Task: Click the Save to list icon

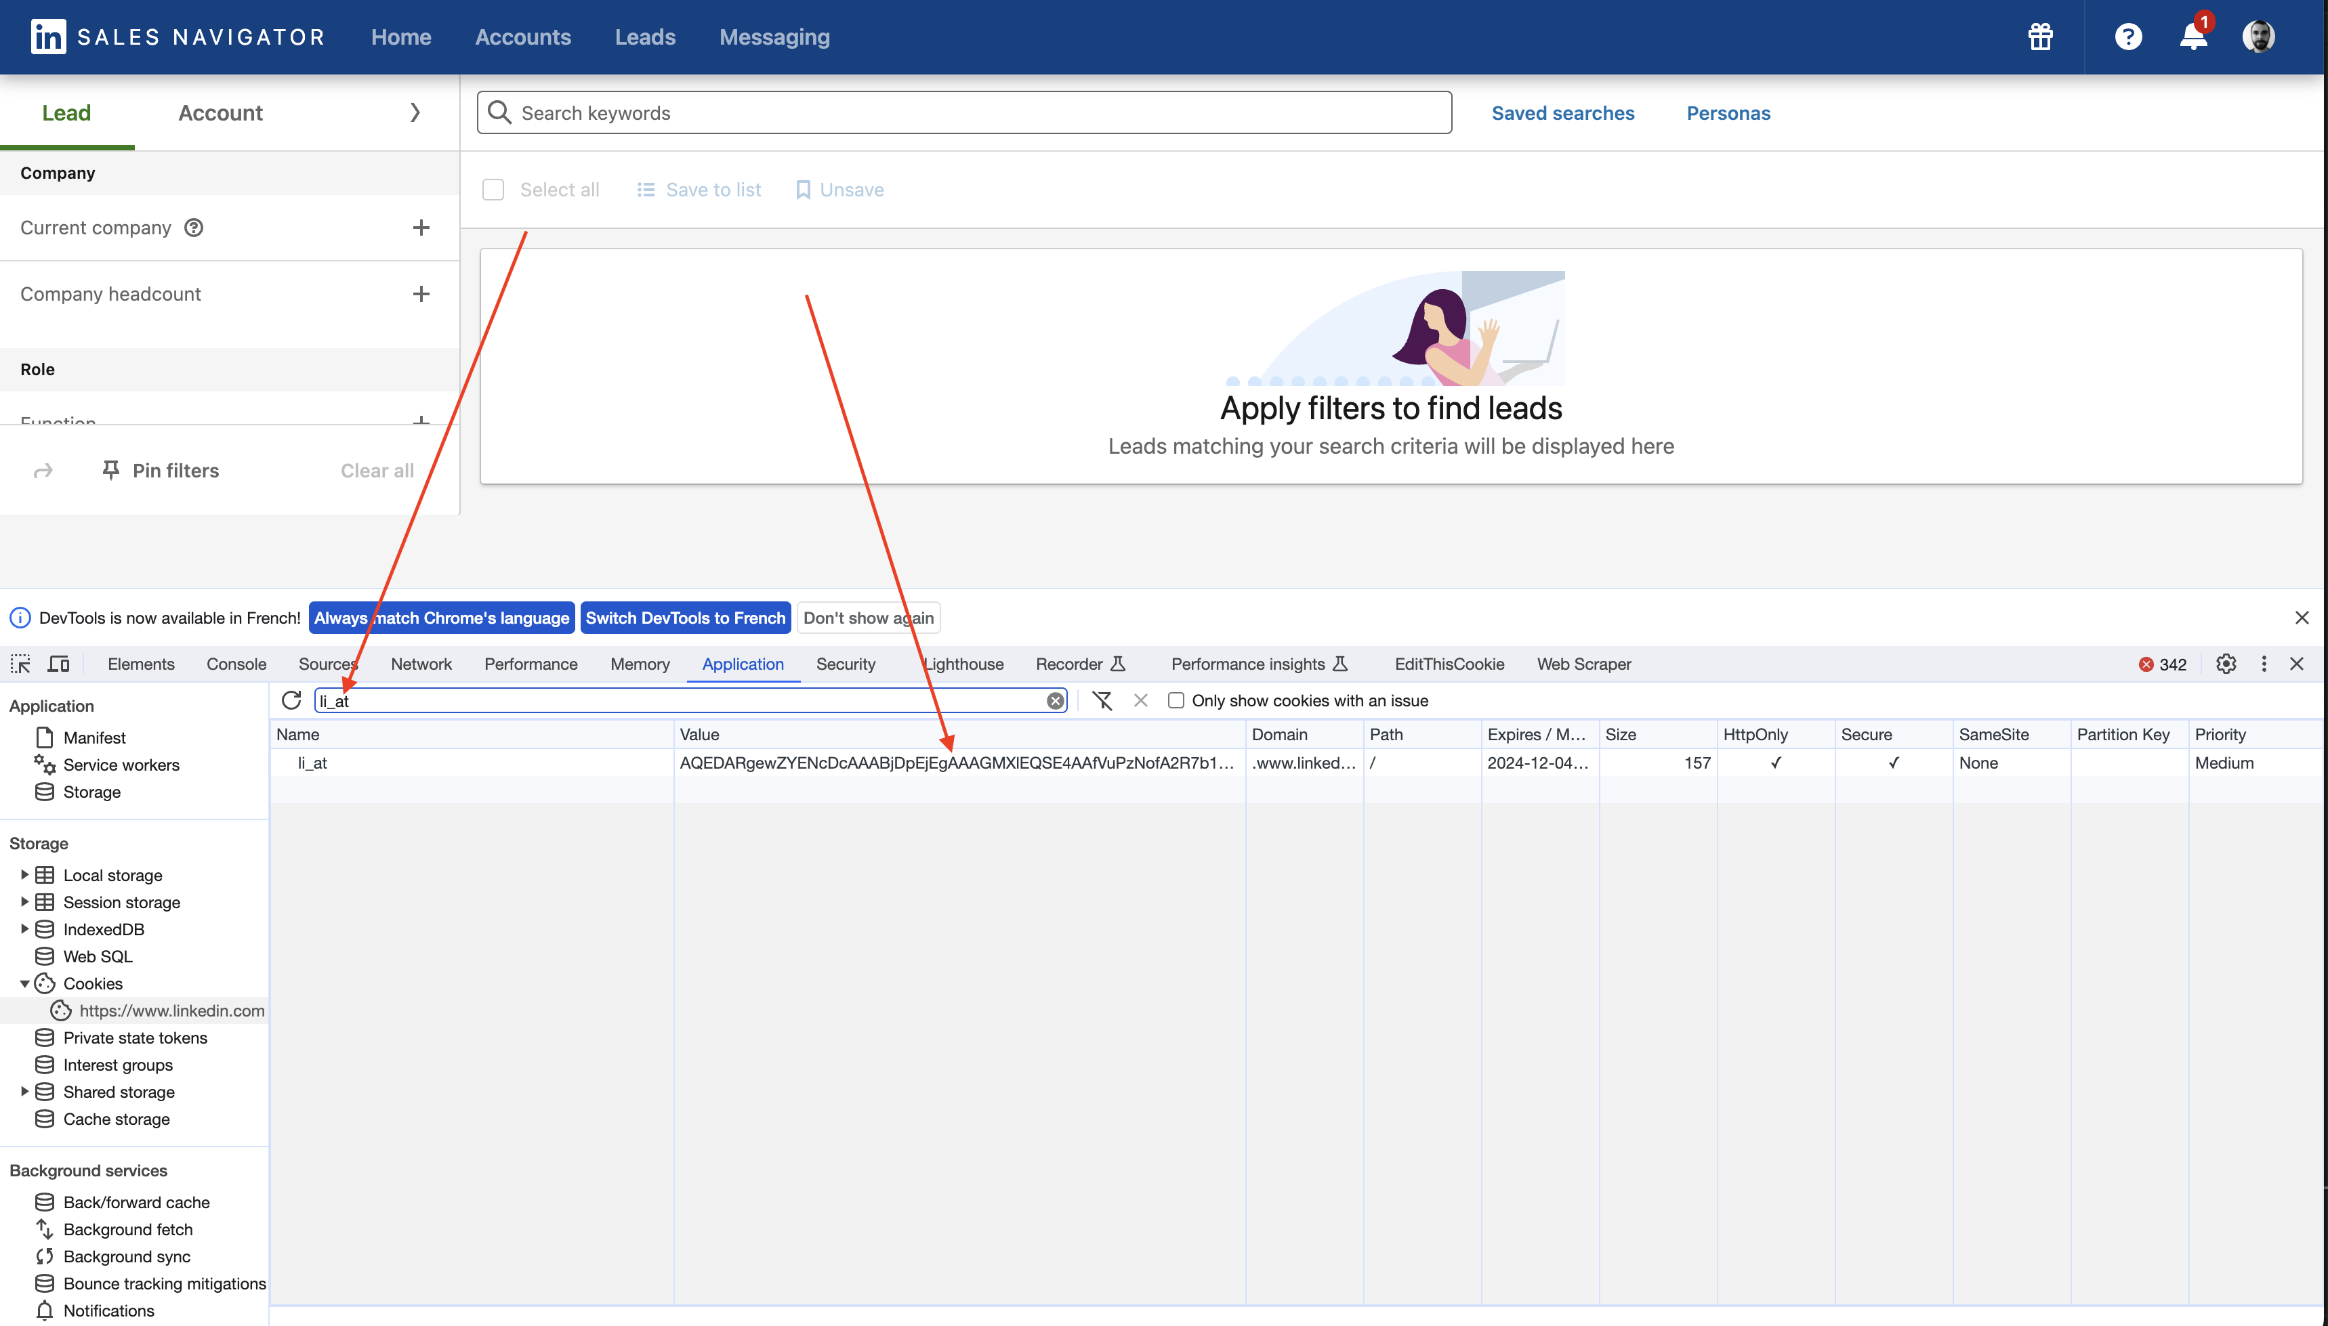Action: pos(646,190)
